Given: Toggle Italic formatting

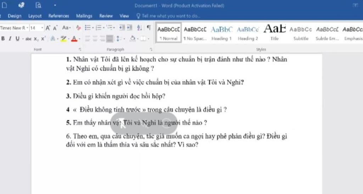Looking at the screenshot, I should coord(10,39).
